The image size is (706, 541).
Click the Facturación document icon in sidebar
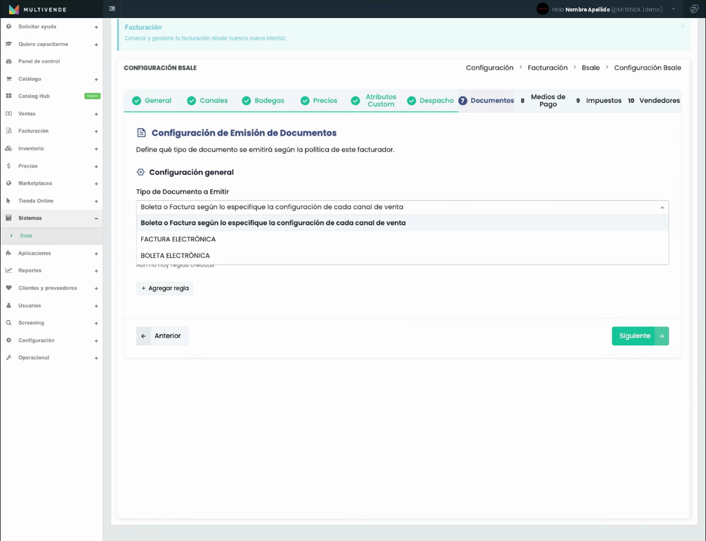8,131
